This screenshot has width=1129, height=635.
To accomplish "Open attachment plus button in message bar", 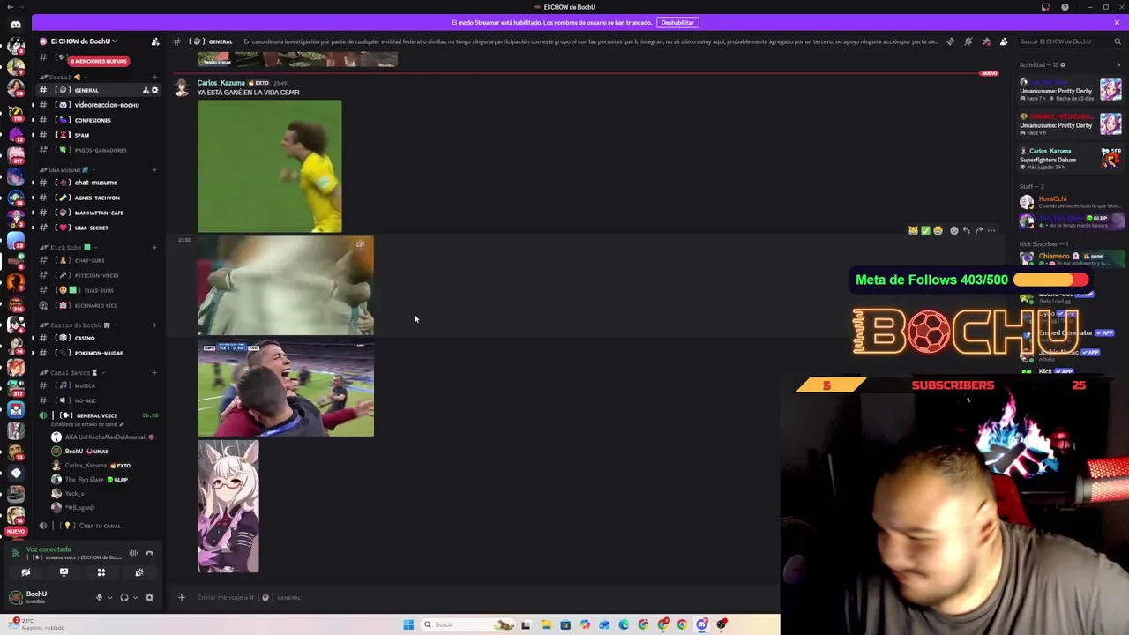I will (182, 598).
